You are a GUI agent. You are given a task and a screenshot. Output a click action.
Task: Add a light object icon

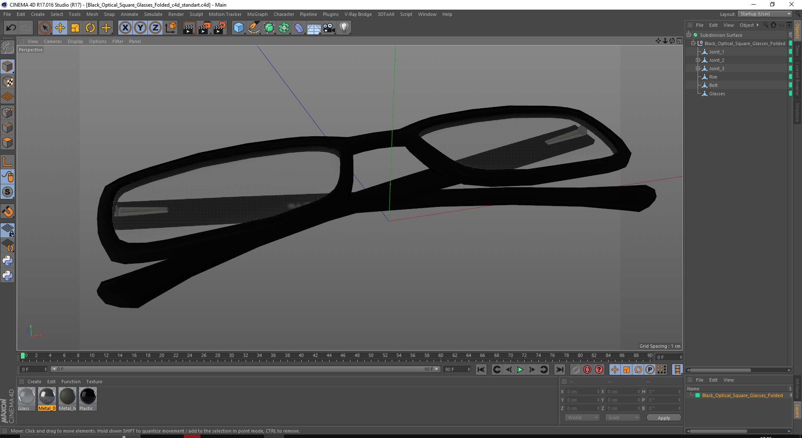tap(344, 28)
